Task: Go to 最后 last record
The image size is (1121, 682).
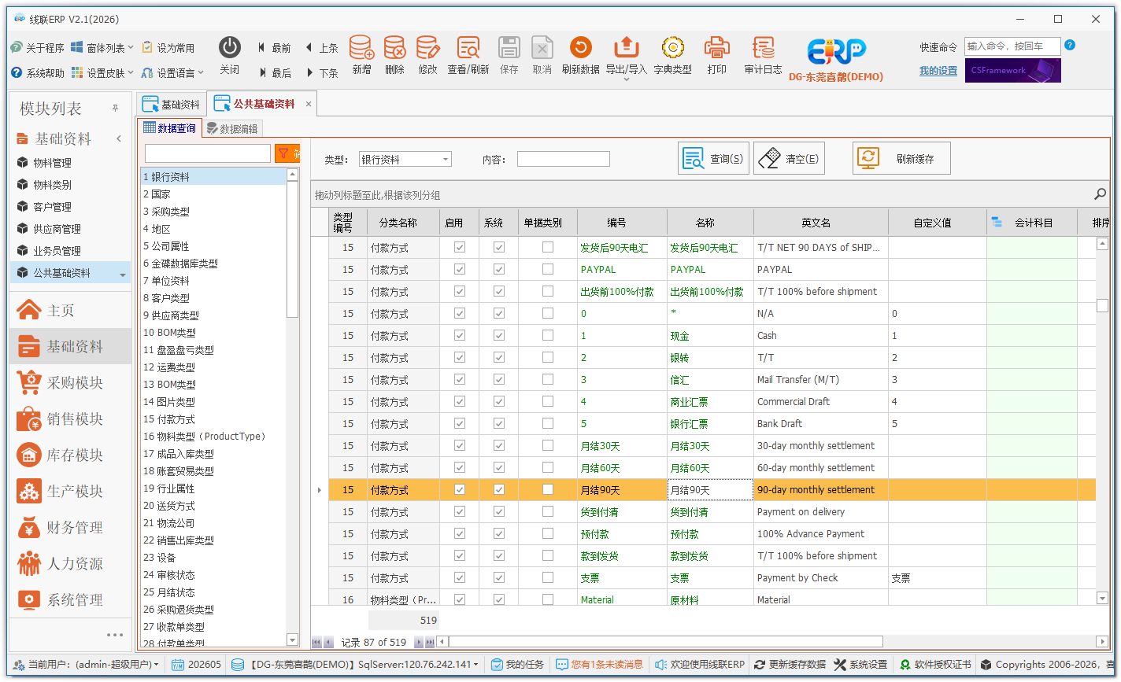Action: [x=274, y=73]
